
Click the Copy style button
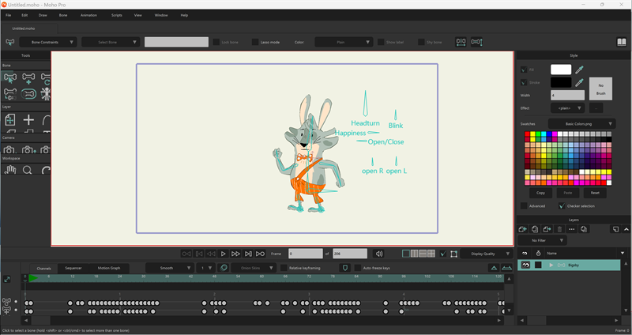tap(540, 193)
